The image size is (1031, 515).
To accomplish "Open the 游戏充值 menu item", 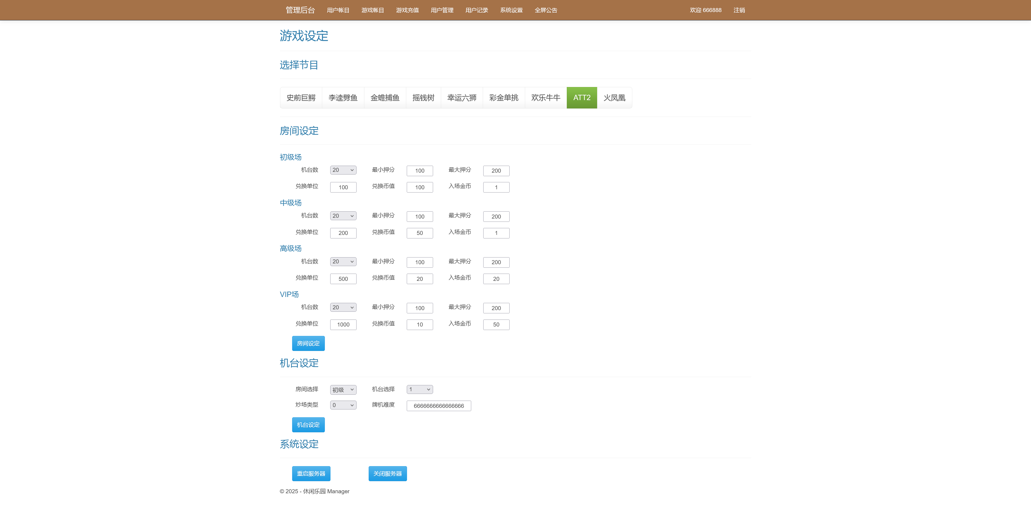I will (x=407, y=10).
